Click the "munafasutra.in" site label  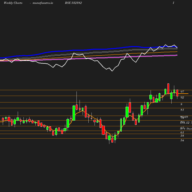(x=43, y=3)
